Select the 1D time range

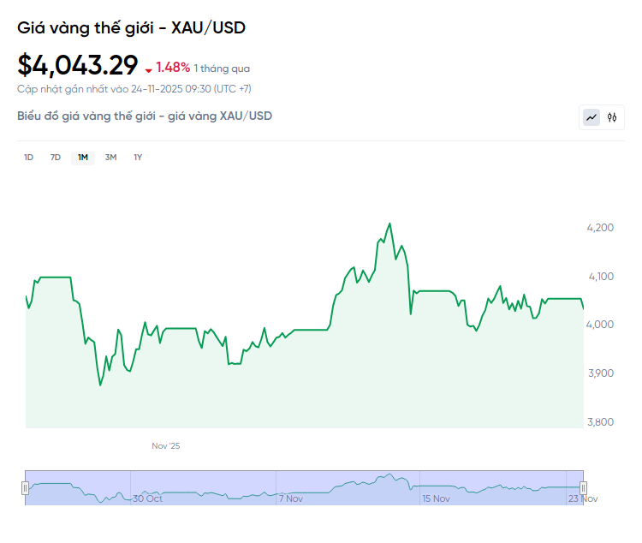pyautogui.click(x=28, y=158)
